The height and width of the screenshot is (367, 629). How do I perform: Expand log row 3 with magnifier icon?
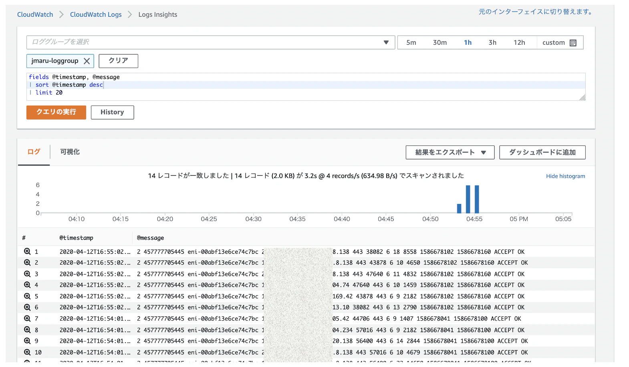click(x=27, y=274)
